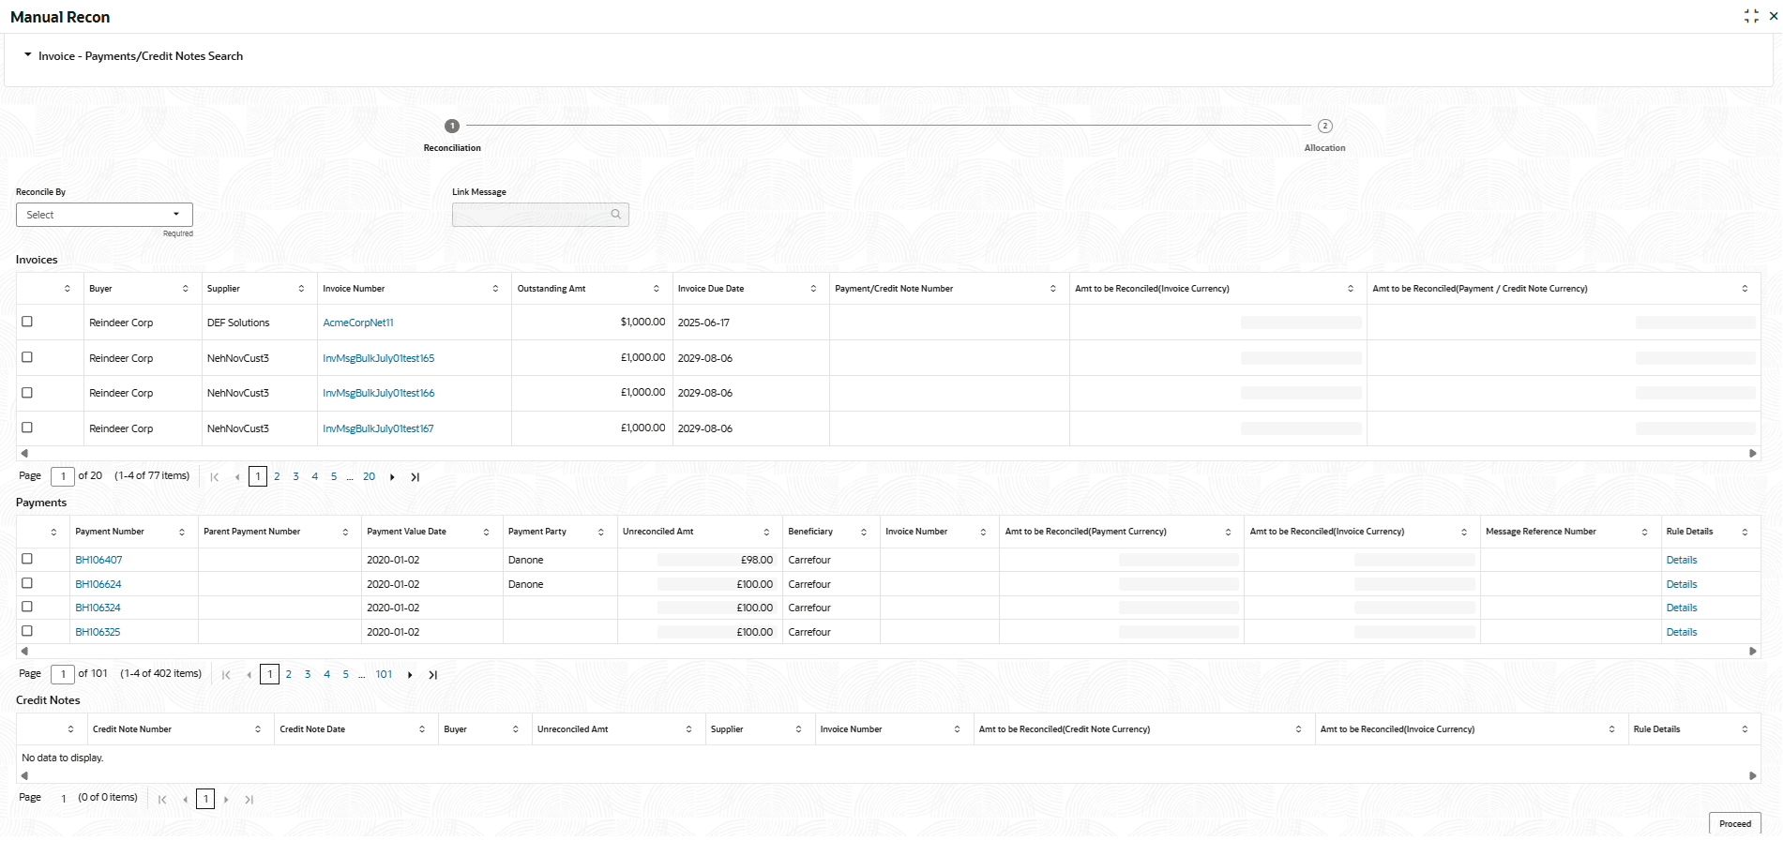Select checkbox for invoice InvMsgBulkJuly01test165
The height and width of the screenshot is (841, 1783).
point(27,357)
